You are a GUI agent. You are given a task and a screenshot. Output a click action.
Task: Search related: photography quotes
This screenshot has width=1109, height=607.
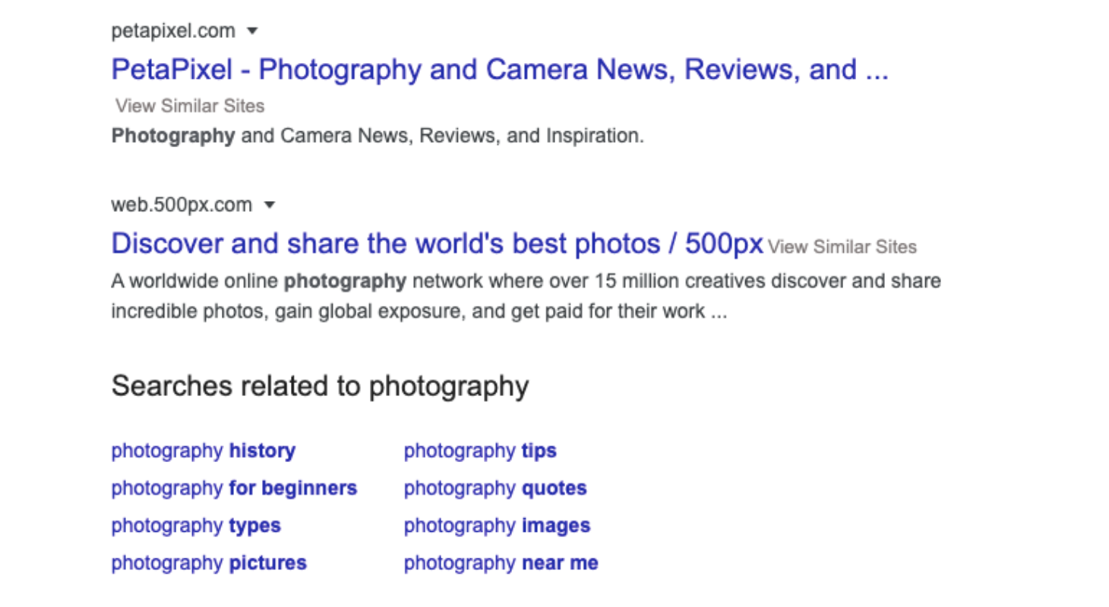coord(495,488)
